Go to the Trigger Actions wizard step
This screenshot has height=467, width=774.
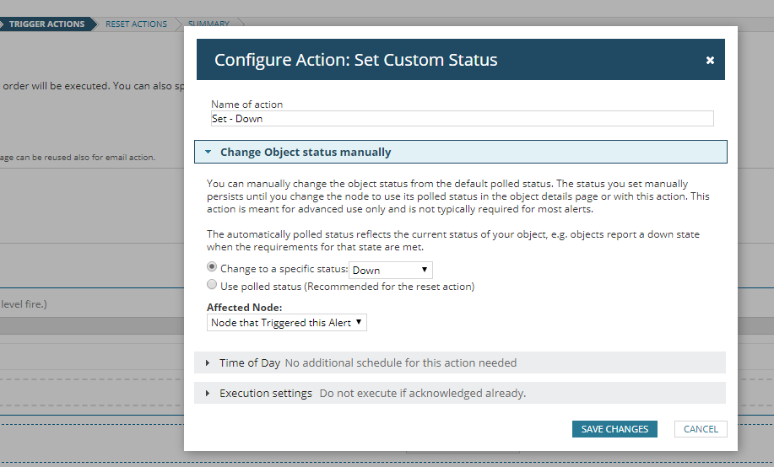click(46, 24)
